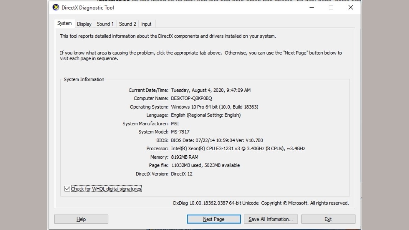Screen dimensions: 409x230
Task: Click the Help button
Action: click(x=81, y=219)
